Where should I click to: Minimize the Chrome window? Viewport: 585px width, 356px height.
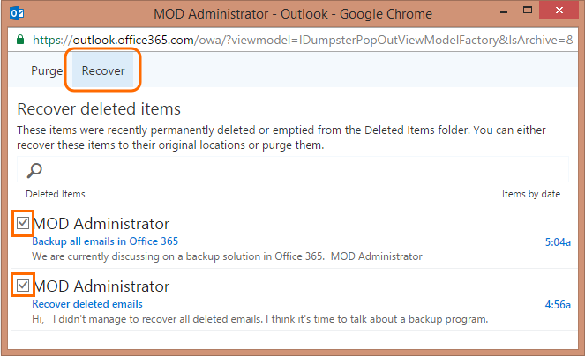(x=504, y=12)
